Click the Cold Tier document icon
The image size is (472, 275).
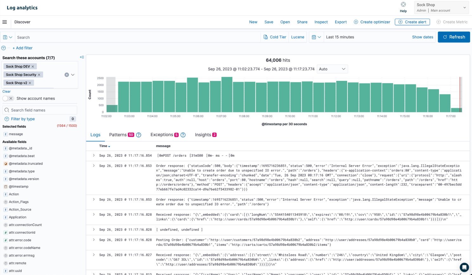coord(265,37)
